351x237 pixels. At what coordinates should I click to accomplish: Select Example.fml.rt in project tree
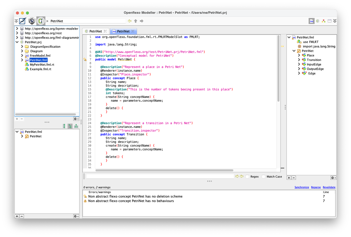[x=40, y=69]
